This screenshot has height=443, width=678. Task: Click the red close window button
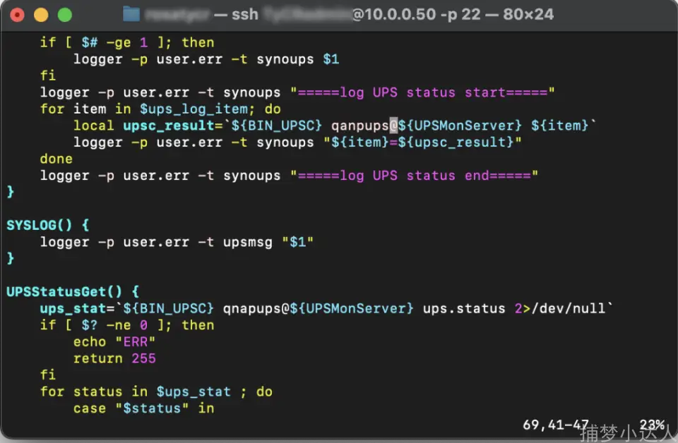click(x=18, y=15)
